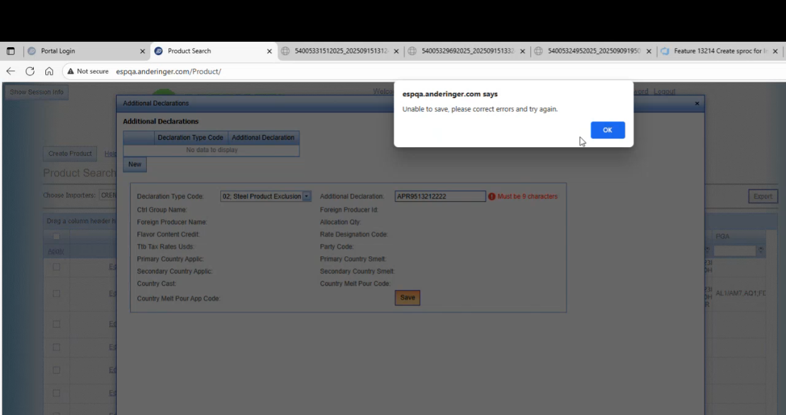Check the first product row checkbox
Screen dimensions: 786x415
coord(56,267)
